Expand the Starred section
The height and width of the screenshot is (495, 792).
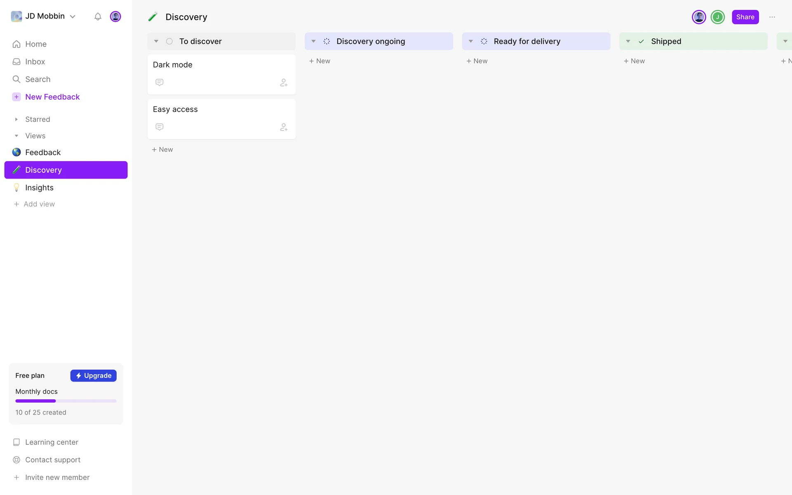[16, 119]
